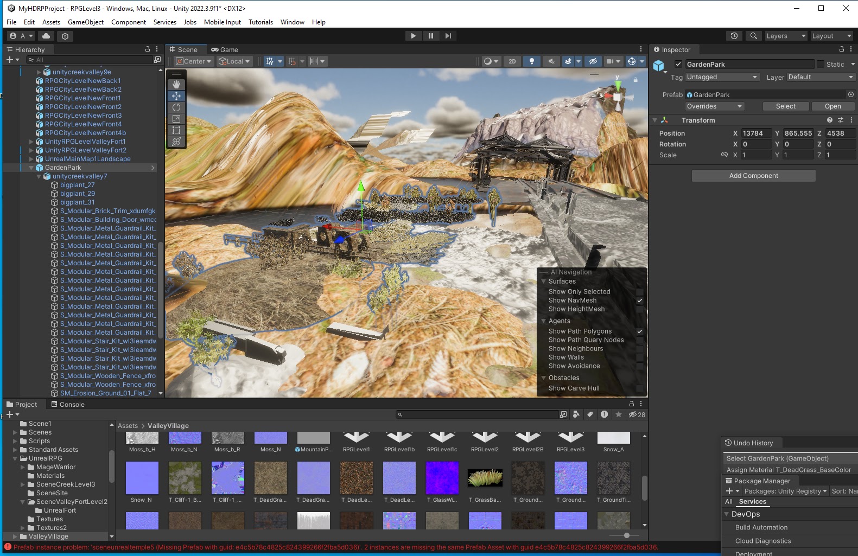Open the Tag dropdown

(722, 77)
